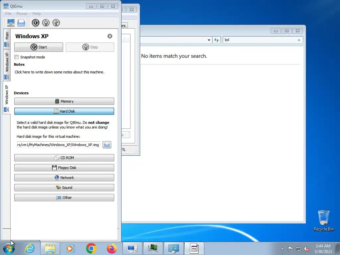Switch to QtEmu taskbar window
Viewport: 340px width, 255px height.
coord(132,248)
